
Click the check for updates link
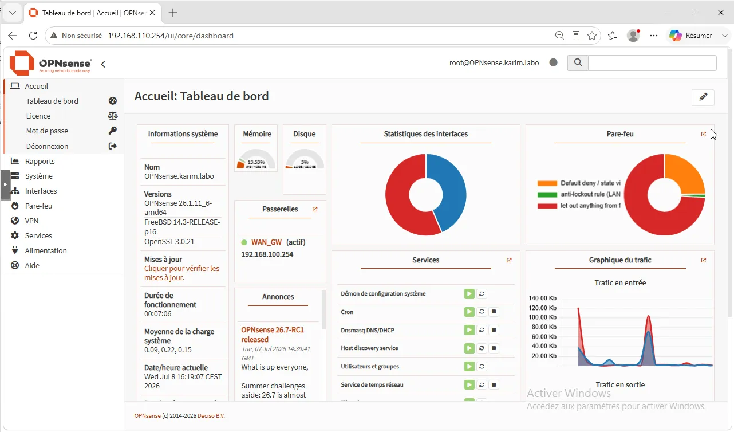[181, 273]
